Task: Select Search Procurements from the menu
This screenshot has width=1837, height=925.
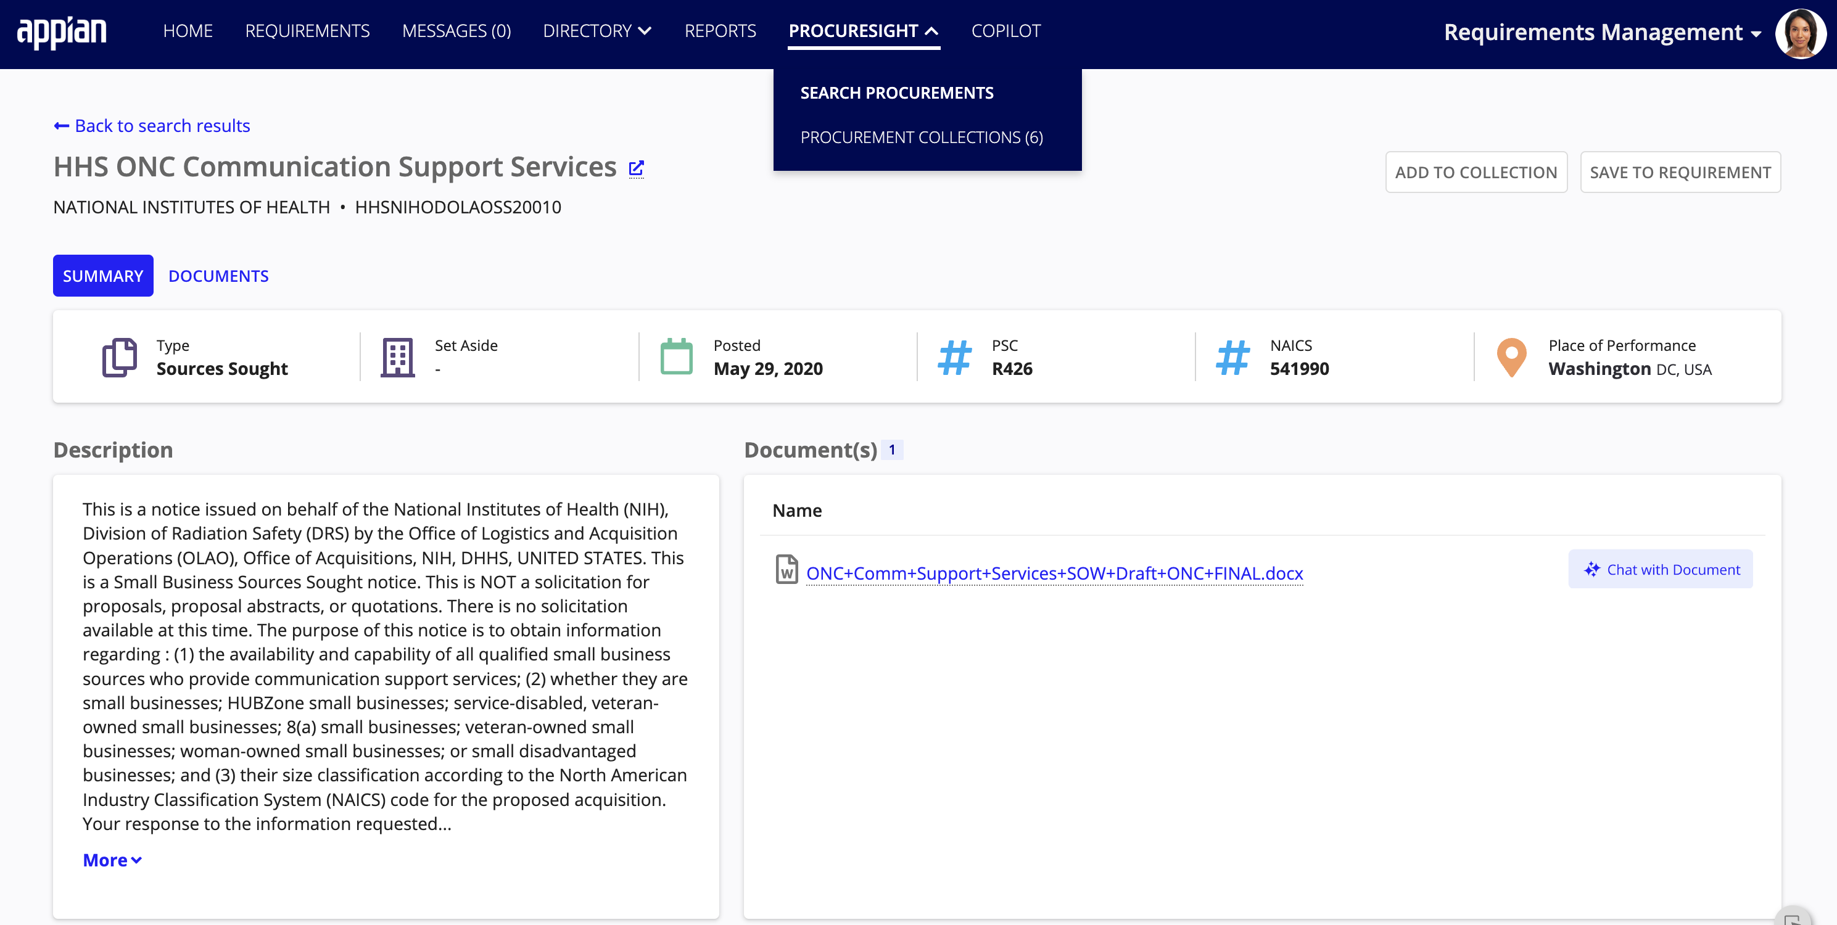Action: pos(896,92)
